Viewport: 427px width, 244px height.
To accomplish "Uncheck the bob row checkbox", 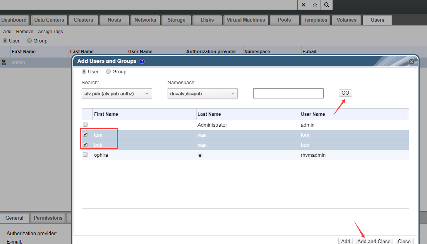I will coord(85,144).
